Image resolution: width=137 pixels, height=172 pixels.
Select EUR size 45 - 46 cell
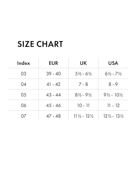pyautogui.click(x=53, y=105)
